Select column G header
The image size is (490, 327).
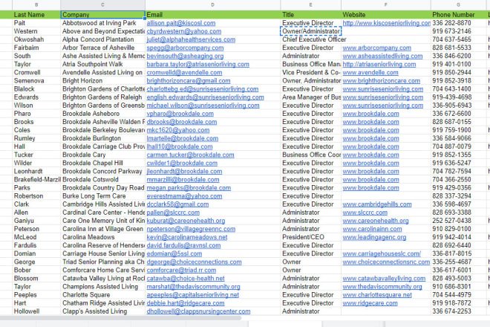click(458, 4)
